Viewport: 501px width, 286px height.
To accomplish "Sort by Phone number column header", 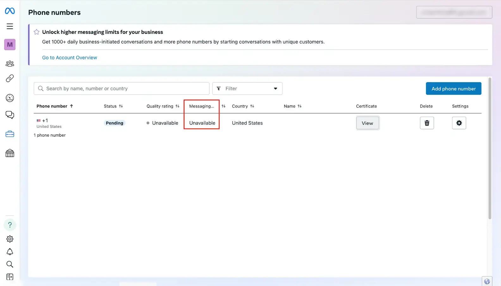I will [54, 106].
